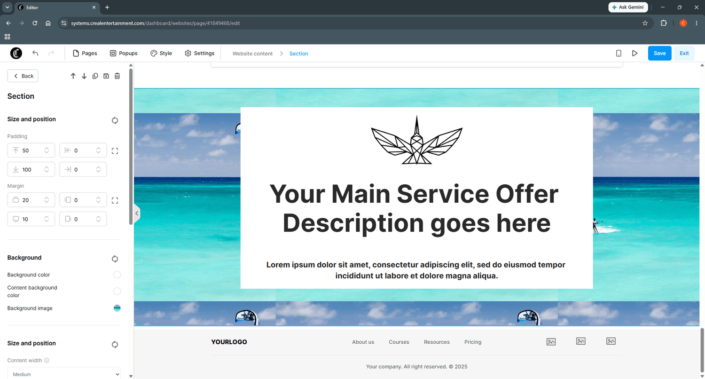Toggle linked margin values icon
Image resolution: width=705 pixels, height=379 pixels.
coord(115,200)
